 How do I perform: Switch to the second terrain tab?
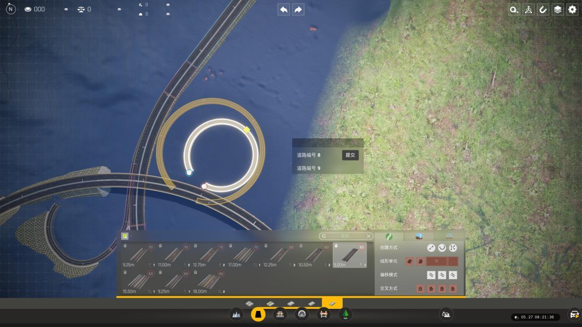(419, 237)
